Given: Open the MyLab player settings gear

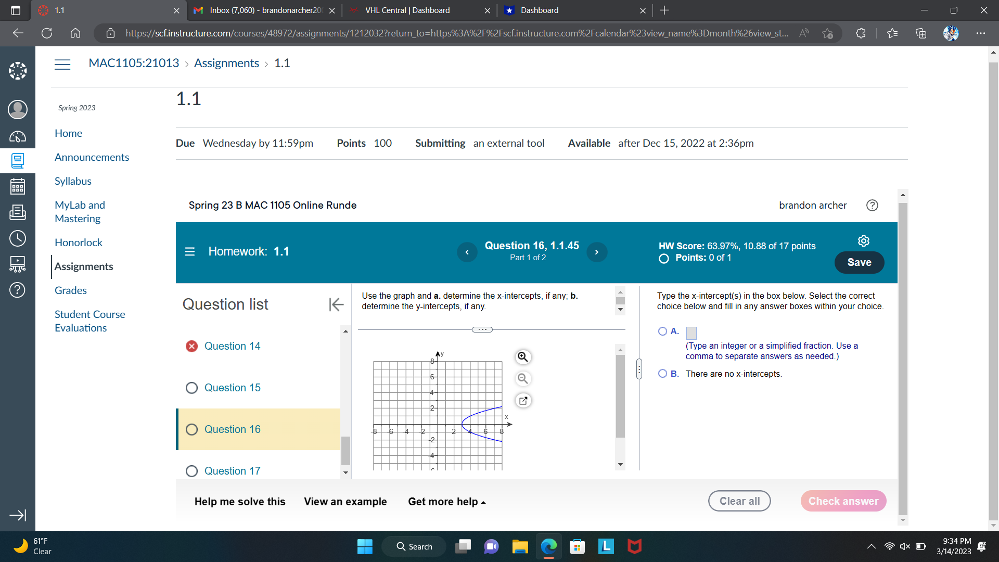Looking at the screenshot, I should (863, 240).
